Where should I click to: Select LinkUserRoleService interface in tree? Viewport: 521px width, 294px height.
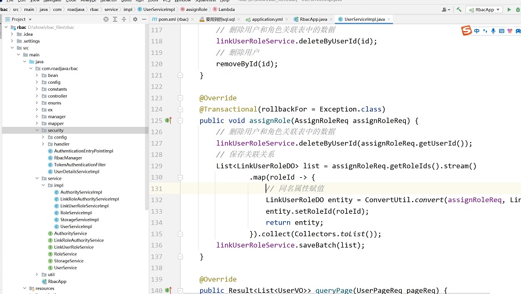coord(74,247)
